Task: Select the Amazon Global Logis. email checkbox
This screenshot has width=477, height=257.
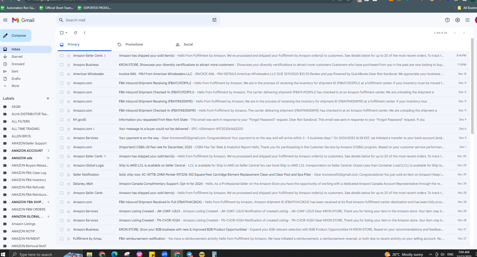Action: pyautogui.click(x=62, y=165)
